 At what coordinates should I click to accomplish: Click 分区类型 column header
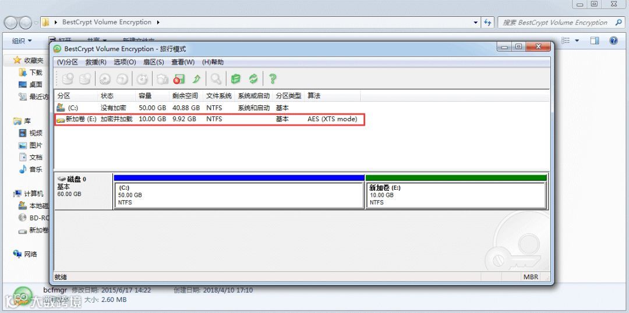288,96
